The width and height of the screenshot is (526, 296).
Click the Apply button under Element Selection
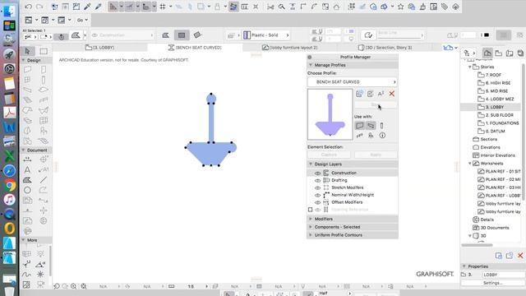[x=376, y=155]
